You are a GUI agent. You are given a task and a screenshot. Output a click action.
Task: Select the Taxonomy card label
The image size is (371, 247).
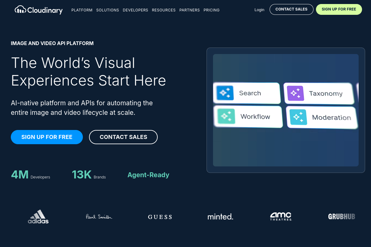coord(326,94)
